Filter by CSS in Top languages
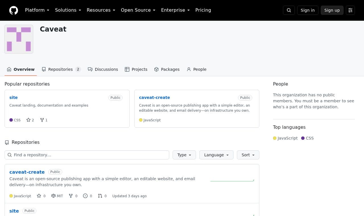Screen dimensions: 364x216 tap(307, 138)
